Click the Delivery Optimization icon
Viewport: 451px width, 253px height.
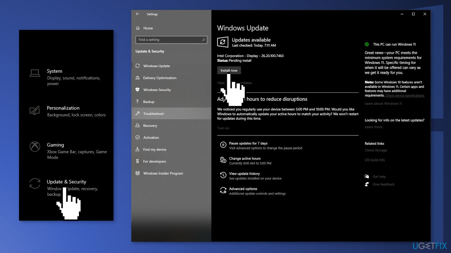click(x=137, y=78)
